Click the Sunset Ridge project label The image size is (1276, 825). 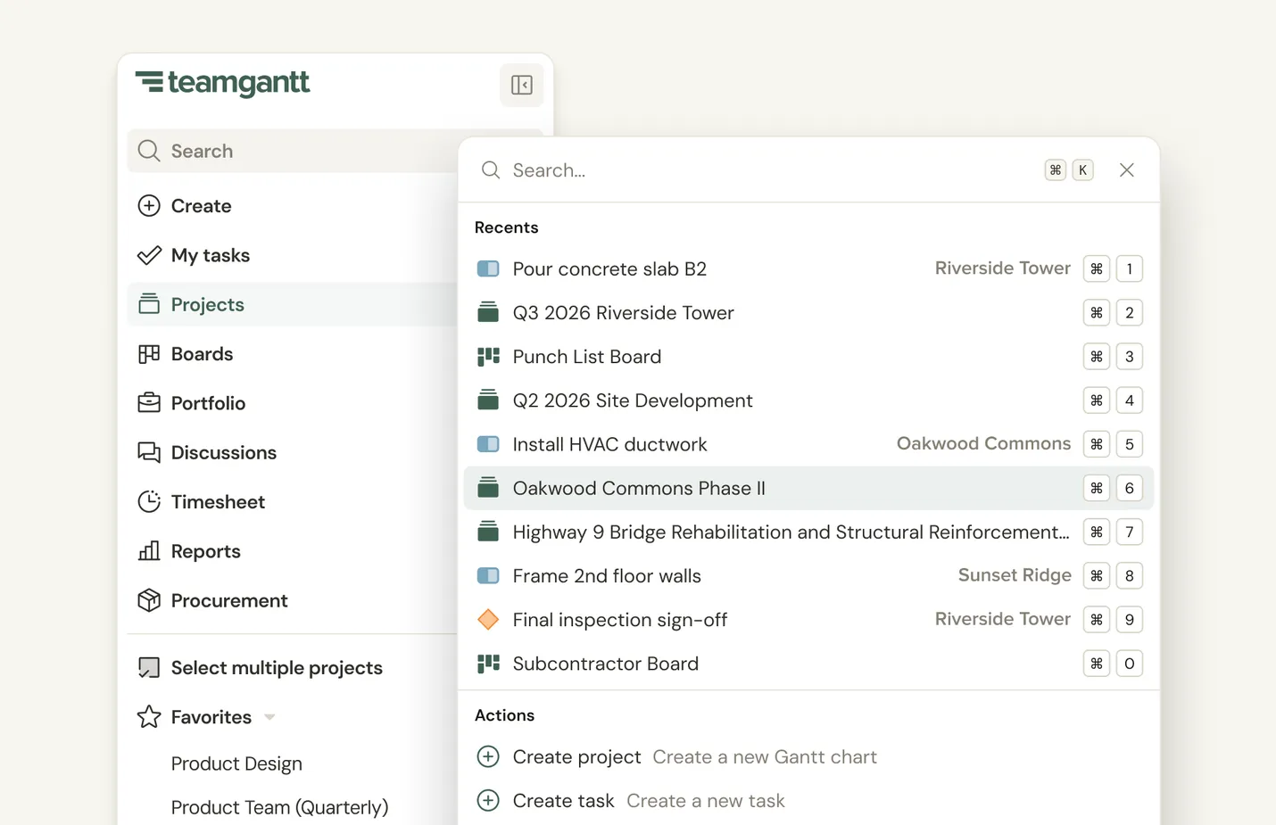(x=1015, y=575)
